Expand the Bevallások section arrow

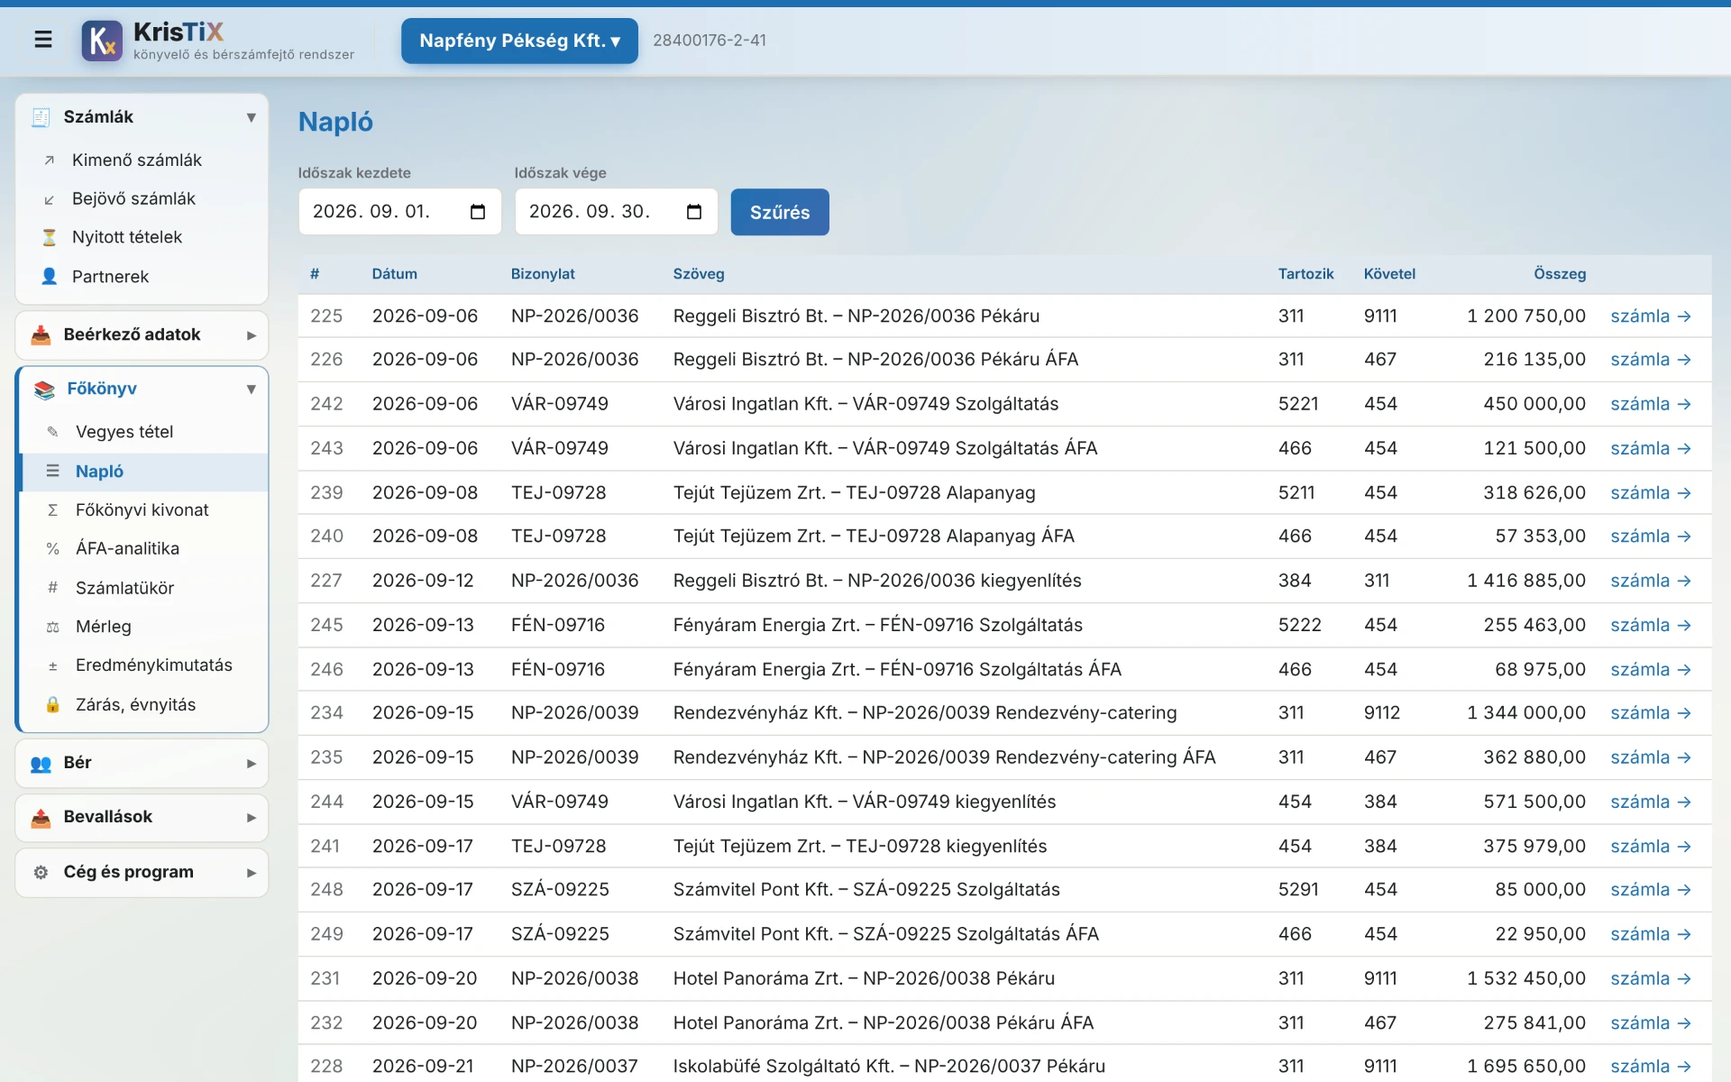pos(252,818)
